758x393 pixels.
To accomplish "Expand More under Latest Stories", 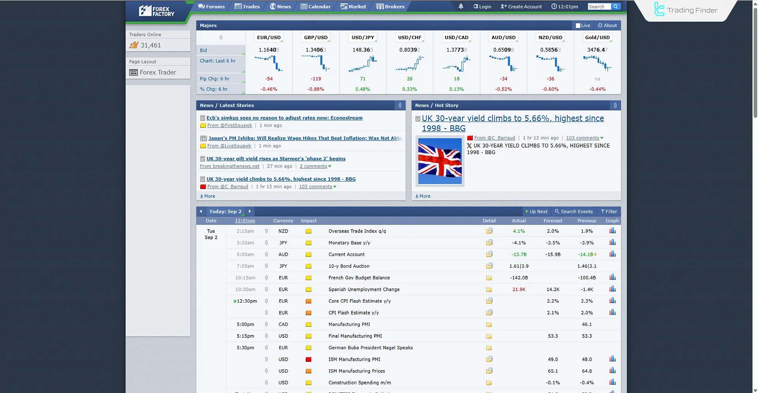I will click(x=207, y=196).
